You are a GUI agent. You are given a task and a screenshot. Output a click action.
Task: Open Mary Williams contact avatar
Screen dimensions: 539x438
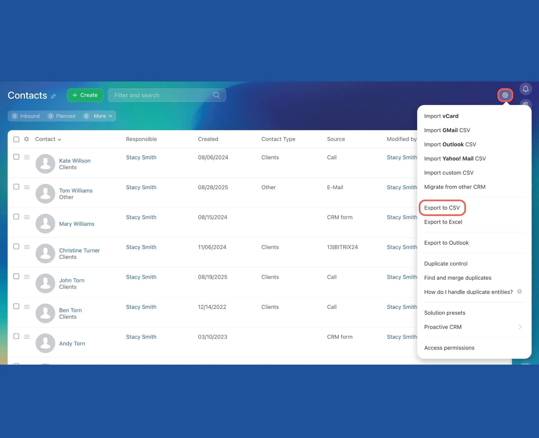click(45, 223)
